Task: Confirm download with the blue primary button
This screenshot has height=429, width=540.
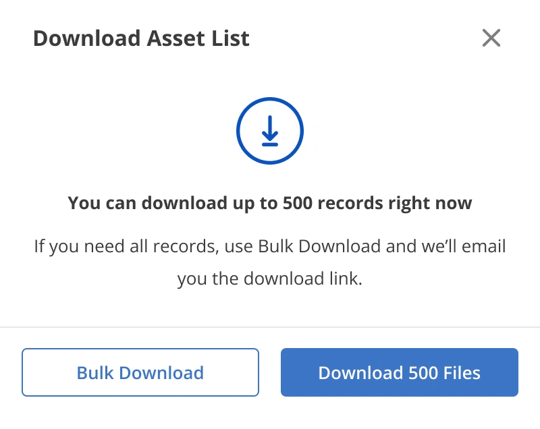Action: click(399, 372)
